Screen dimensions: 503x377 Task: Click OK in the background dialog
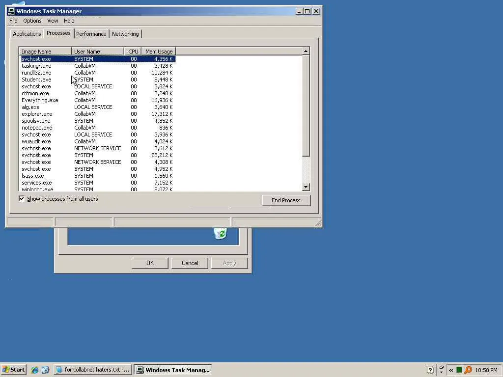click(x=150, y=263)
